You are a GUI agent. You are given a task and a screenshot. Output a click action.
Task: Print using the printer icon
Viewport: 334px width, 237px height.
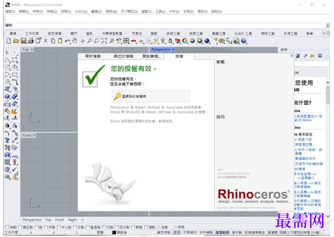tap(31, 41)
